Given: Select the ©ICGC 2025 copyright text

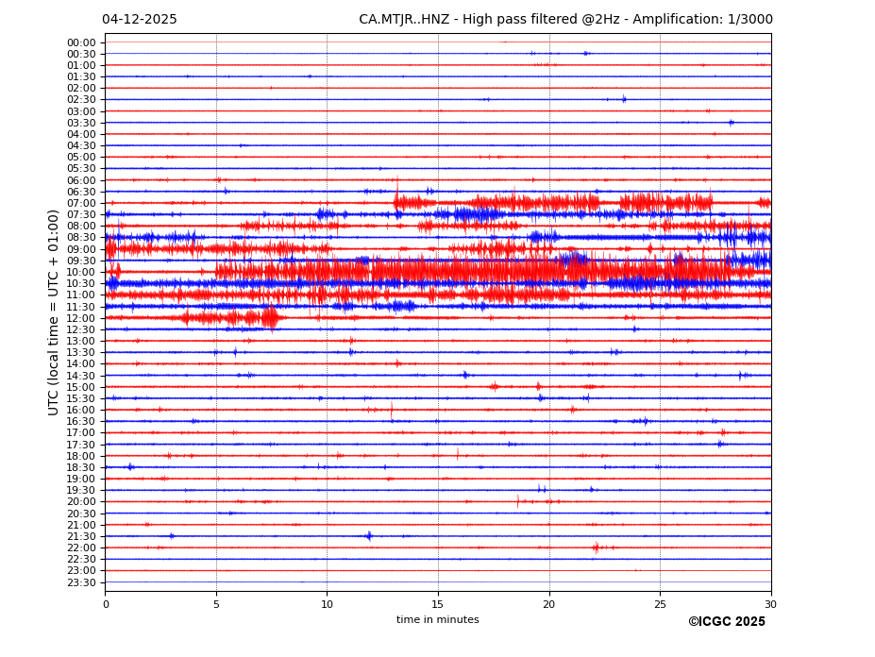Looking at the screenshot, I should pos(726,621).
